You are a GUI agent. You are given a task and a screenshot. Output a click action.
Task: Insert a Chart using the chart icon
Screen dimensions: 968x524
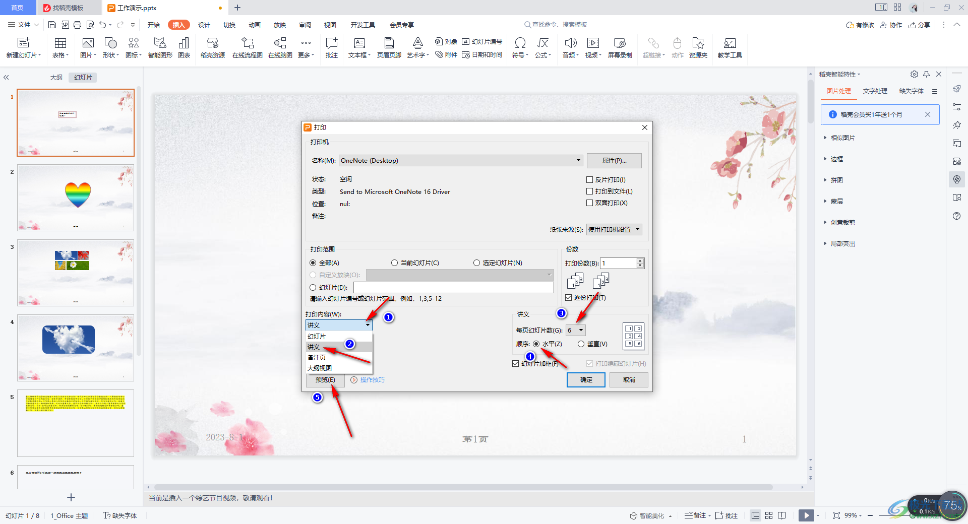click(x=184, y=43)
